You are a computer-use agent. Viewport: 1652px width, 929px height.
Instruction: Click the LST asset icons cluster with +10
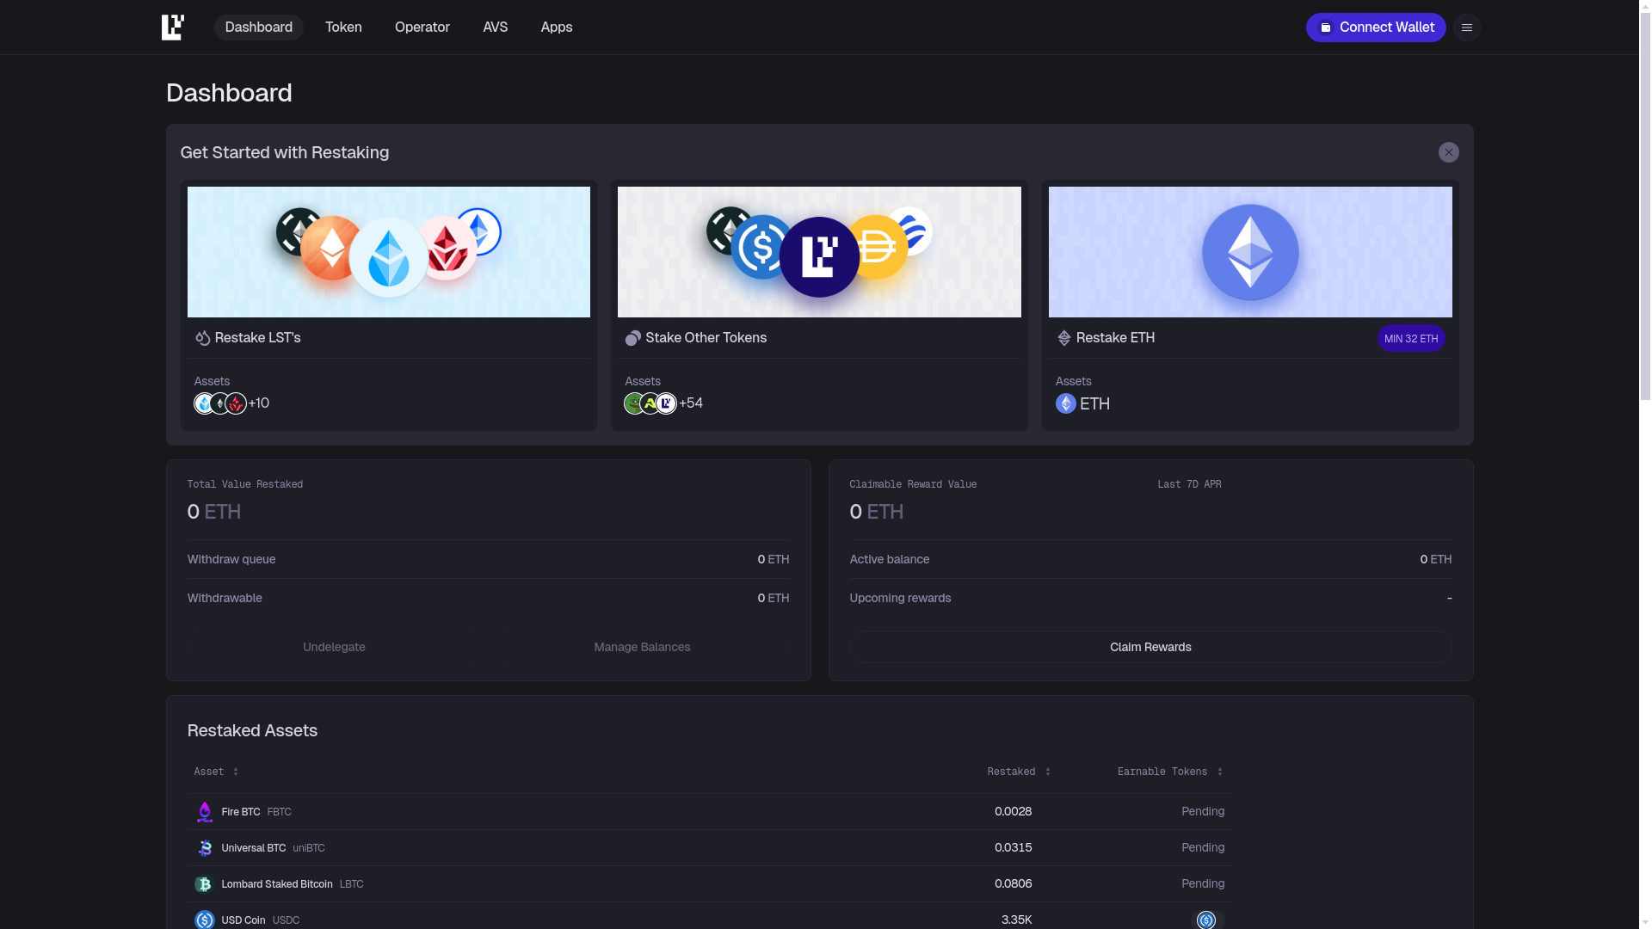coord(220,403)
